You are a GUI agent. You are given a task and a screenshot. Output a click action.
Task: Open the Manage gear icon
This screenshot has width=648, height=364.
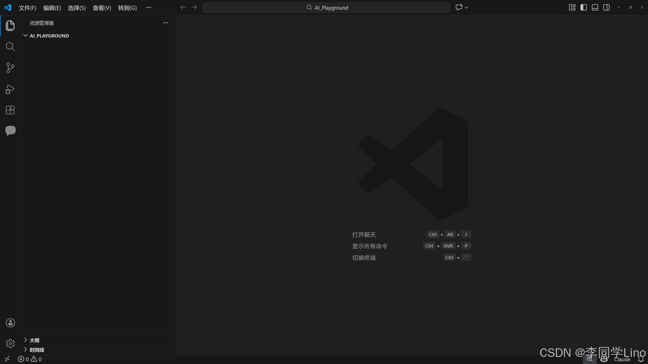point(10,344)
